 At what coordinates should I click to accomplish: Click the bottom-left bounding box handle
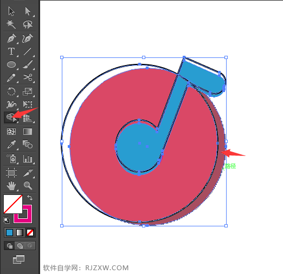click(62, 226)
